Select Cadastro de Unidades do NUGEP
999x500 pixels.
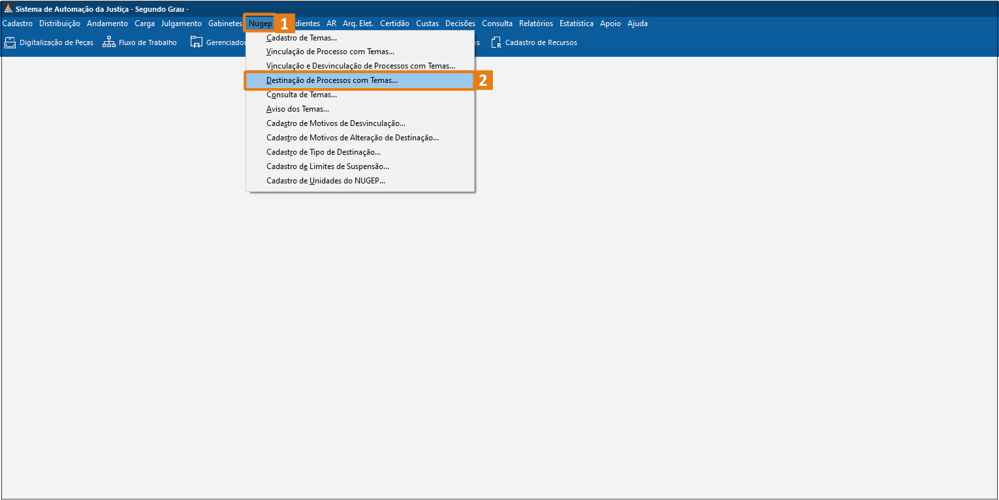[326, 181]
